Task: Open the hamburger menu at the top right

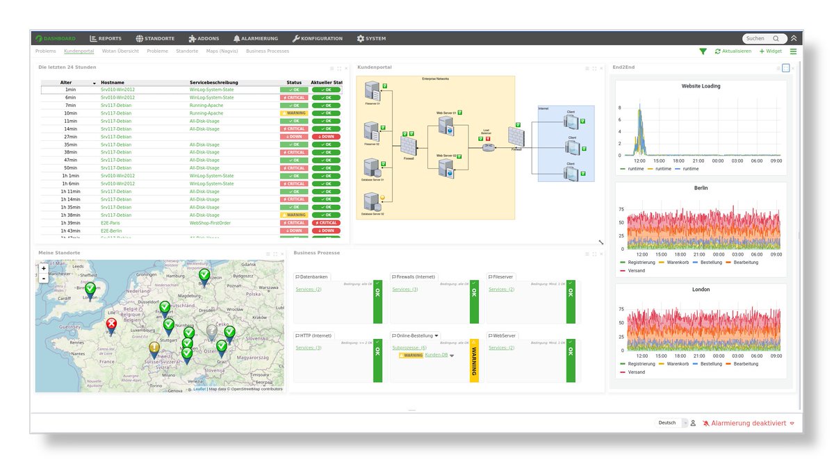Action: (x=794, y=51)
